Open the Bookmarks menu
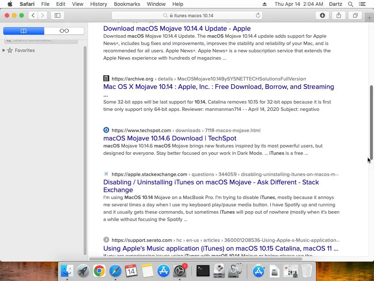 127,4
